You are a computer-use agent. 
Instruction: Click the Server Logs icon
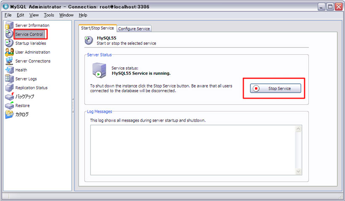click(9, 79)
